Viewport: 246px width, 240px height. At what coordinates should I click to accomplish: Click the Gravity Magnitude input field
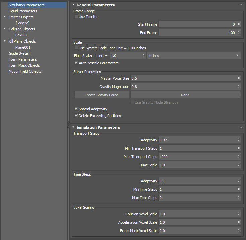(x=183, y=87)
